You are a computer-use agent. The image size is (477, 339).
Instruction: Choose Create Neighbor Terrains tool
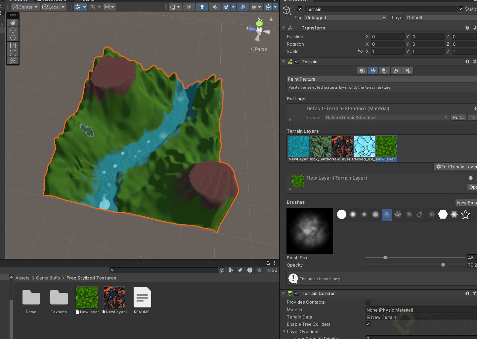click(x=362, y=71)
